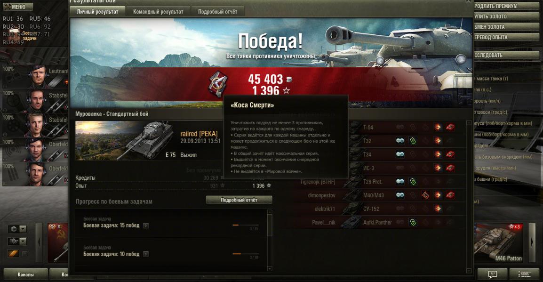Screen dimensions: 543x282
Task: Select the M46 Patton tank thumbnail
Action: click(x=499, y=242)
